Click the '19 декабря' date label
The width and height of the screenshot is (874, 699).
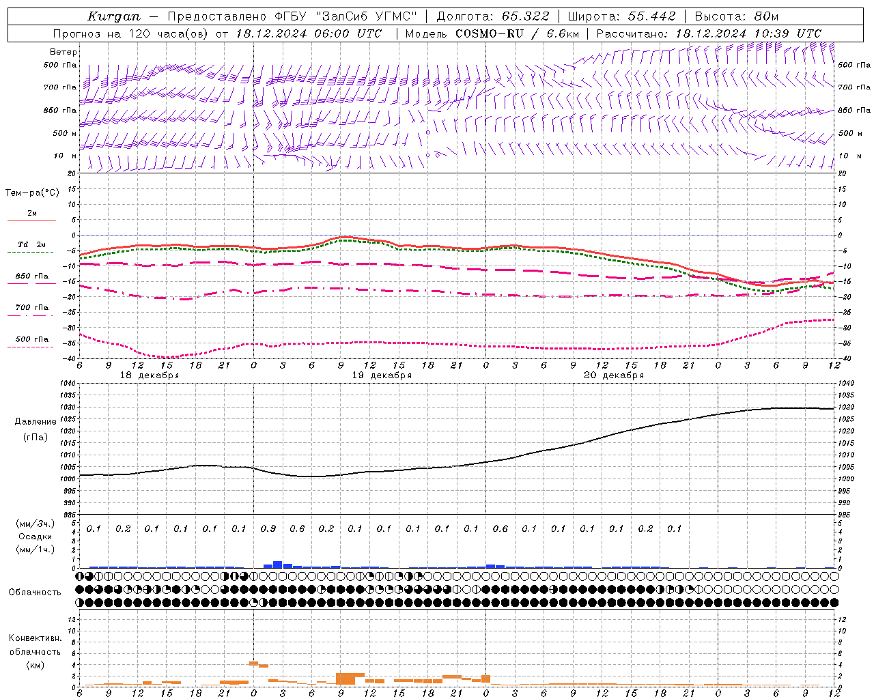pyautogui.click(x=382, y=375)
